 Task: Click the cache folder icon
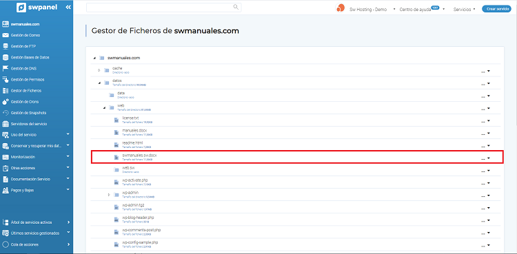106,70
